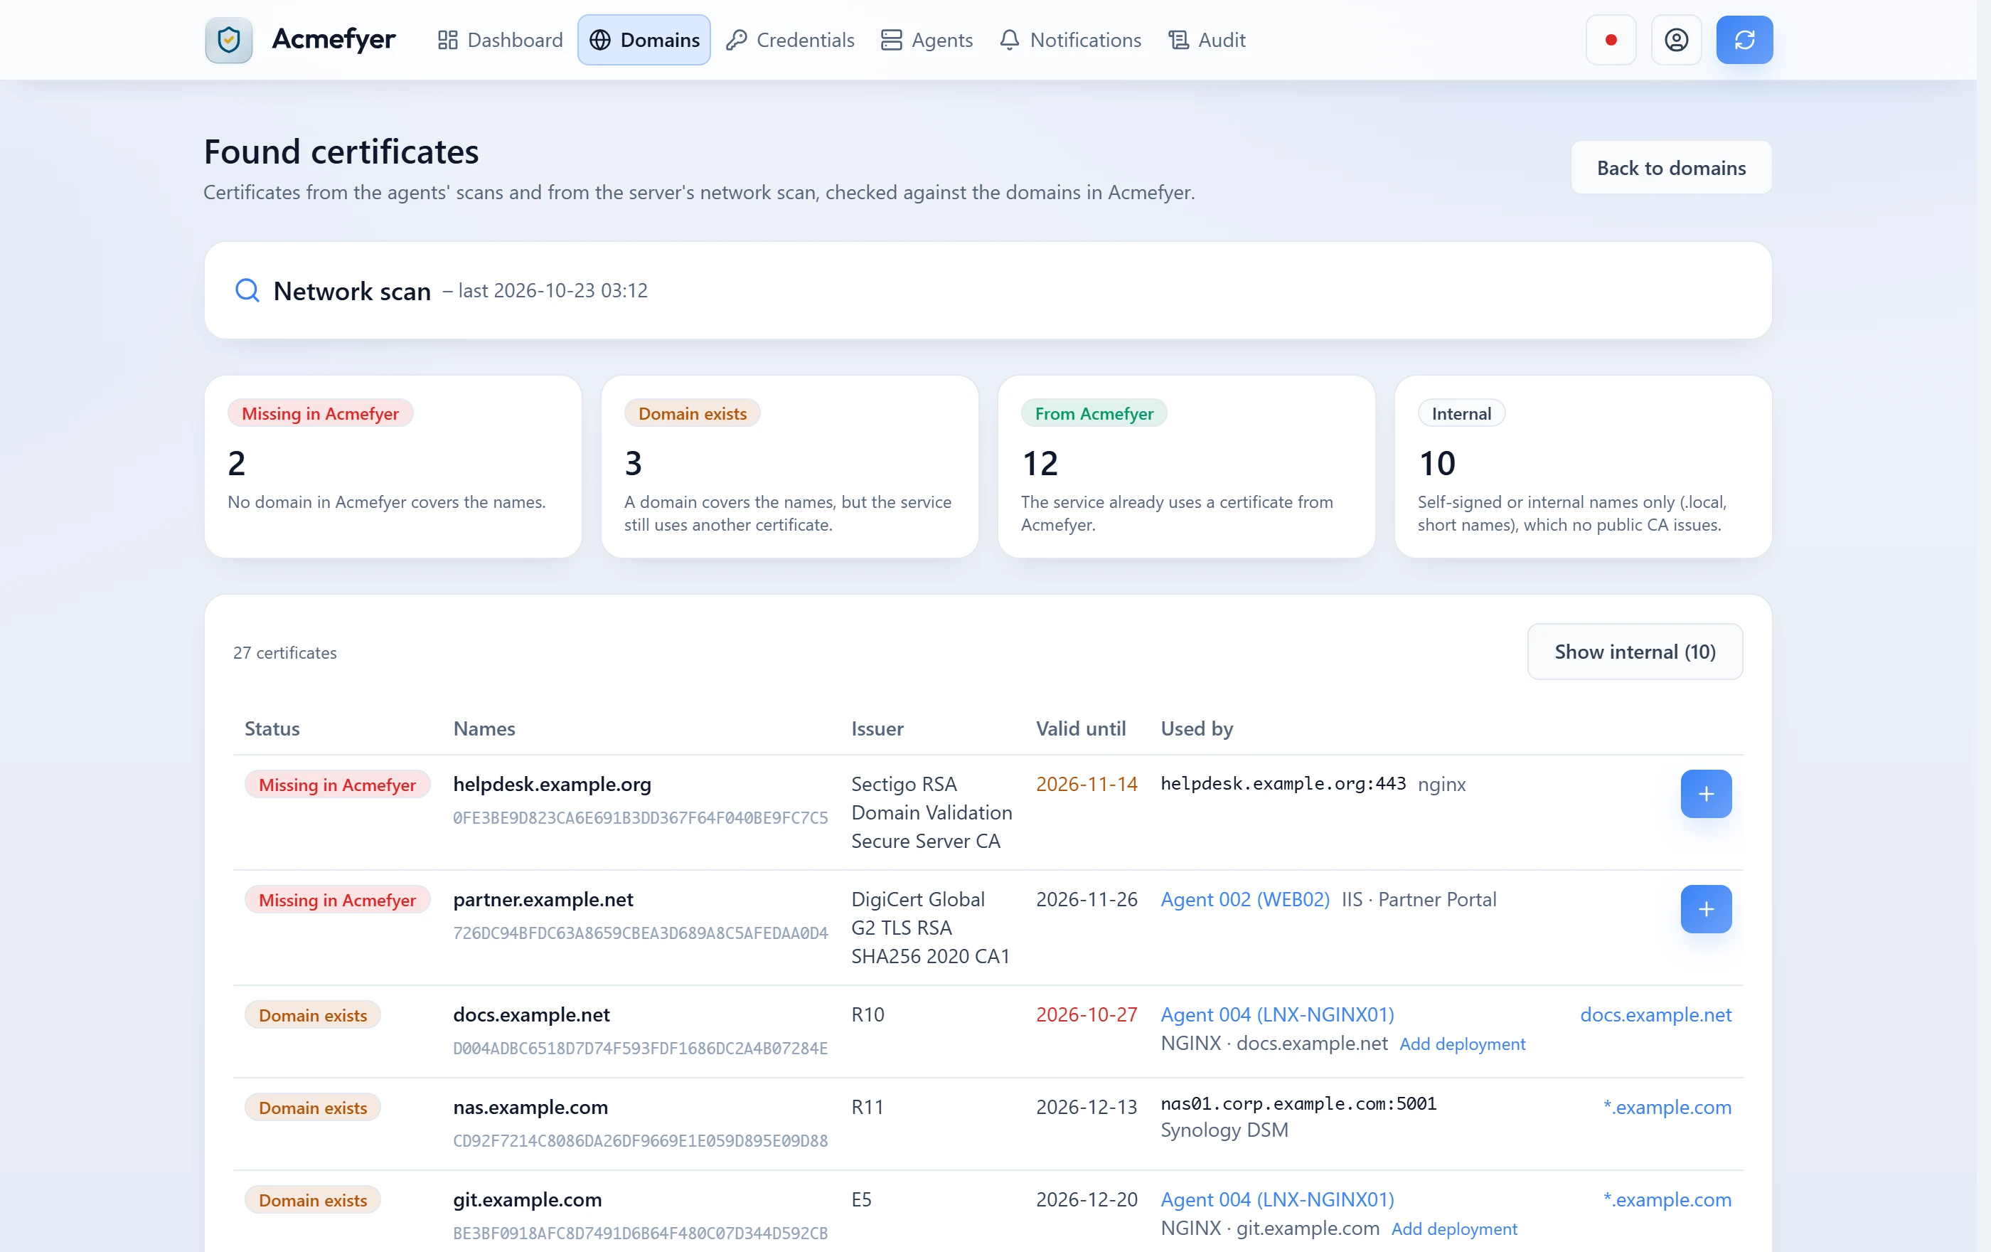Click Domain exists badge for nas.example.com
Viewport: 1991px width, 1252px height.
(313, 1108)
